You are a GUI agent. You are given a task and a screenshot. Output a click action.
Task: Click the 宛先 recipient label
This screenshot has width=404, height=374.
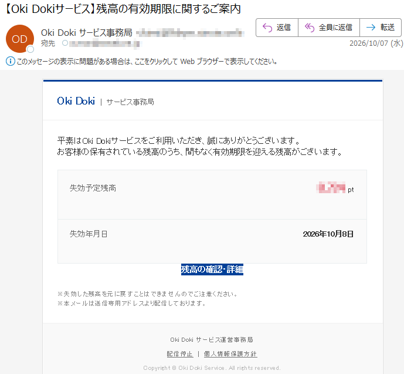(48, 43)
